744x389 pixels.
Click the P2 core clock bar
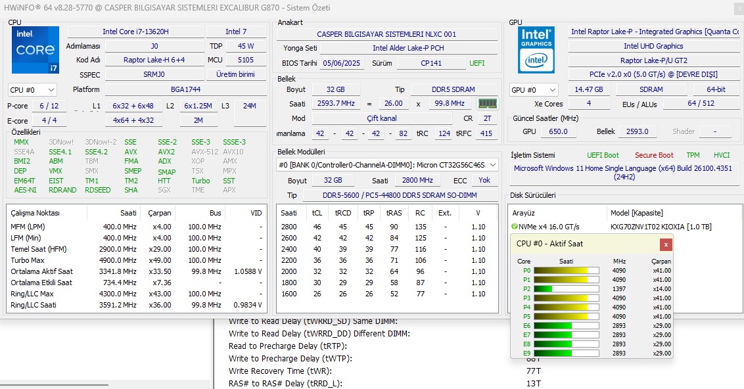pyautogui.click(x=566, y=289)
